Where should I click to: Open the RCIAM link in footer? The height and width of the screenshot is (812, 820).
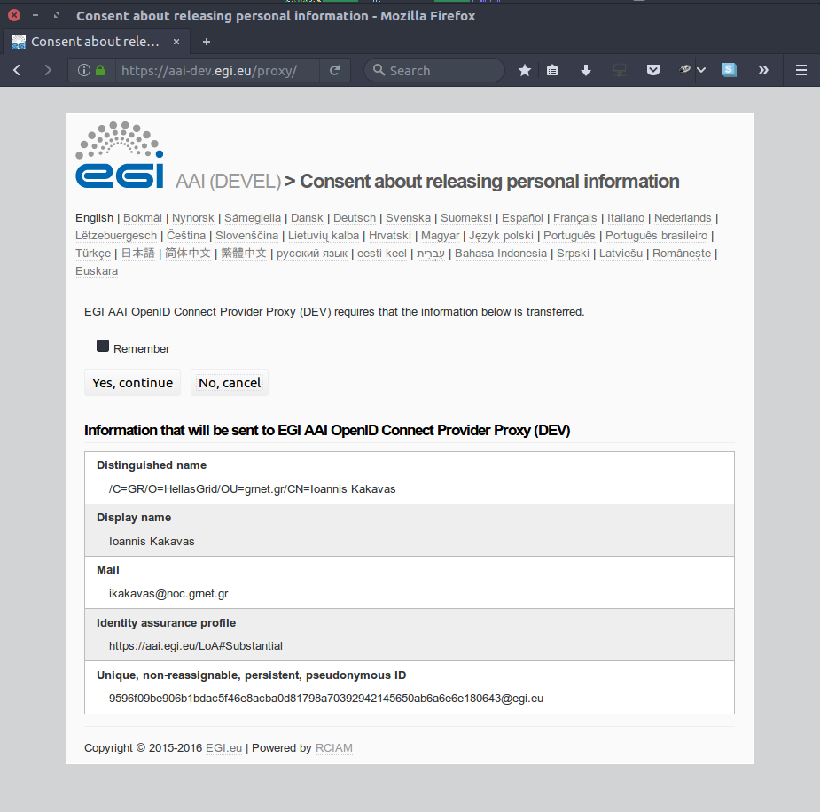pyautogui.click(x=334, y=748)
